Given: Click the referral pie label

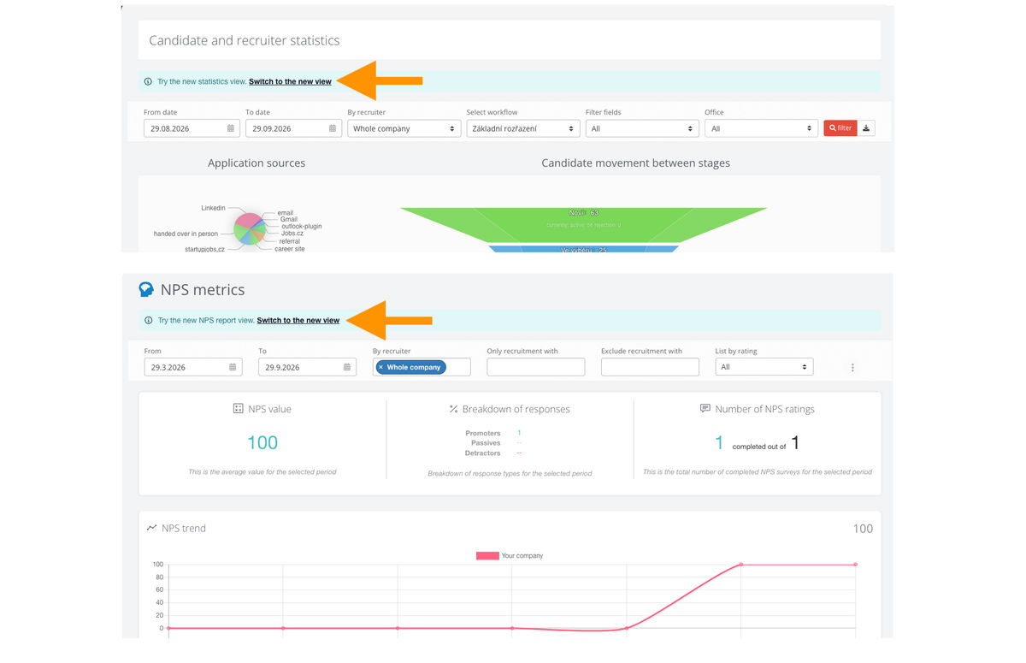Looking at the screenshot, I should [290, 241].
